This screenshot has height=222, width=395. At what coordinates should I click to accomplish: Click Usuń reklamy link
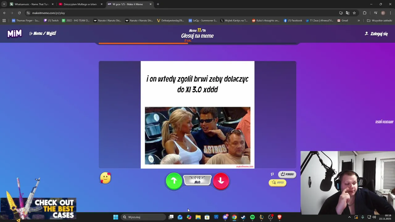click(384, 122)
